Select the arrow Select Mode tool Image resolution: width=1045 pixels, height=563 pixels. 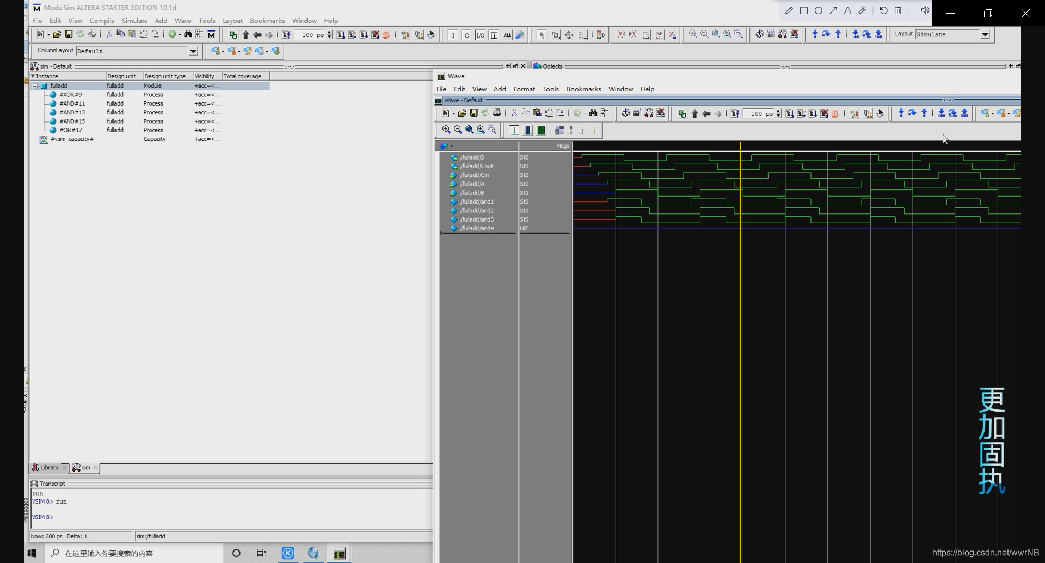click(542, 35)
